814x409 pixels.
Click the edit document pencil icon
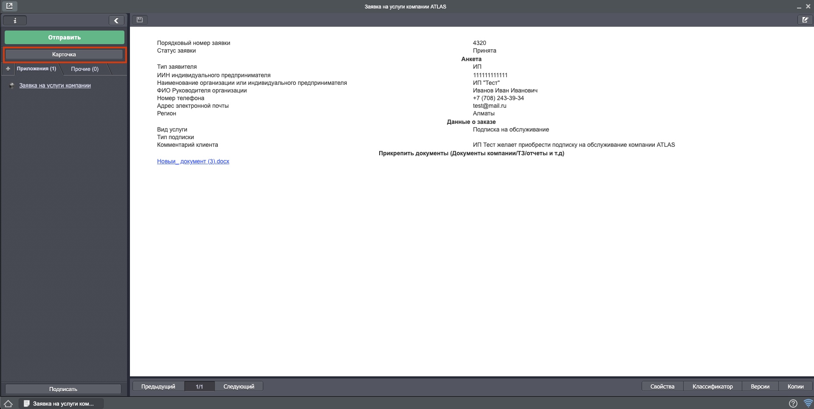click(805, 20)
